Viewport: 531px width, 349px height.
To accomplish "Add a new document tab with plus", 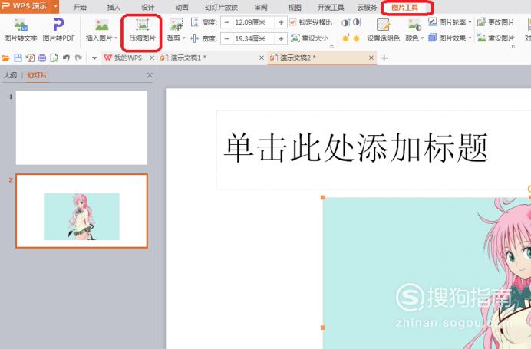I will (384, 58).
